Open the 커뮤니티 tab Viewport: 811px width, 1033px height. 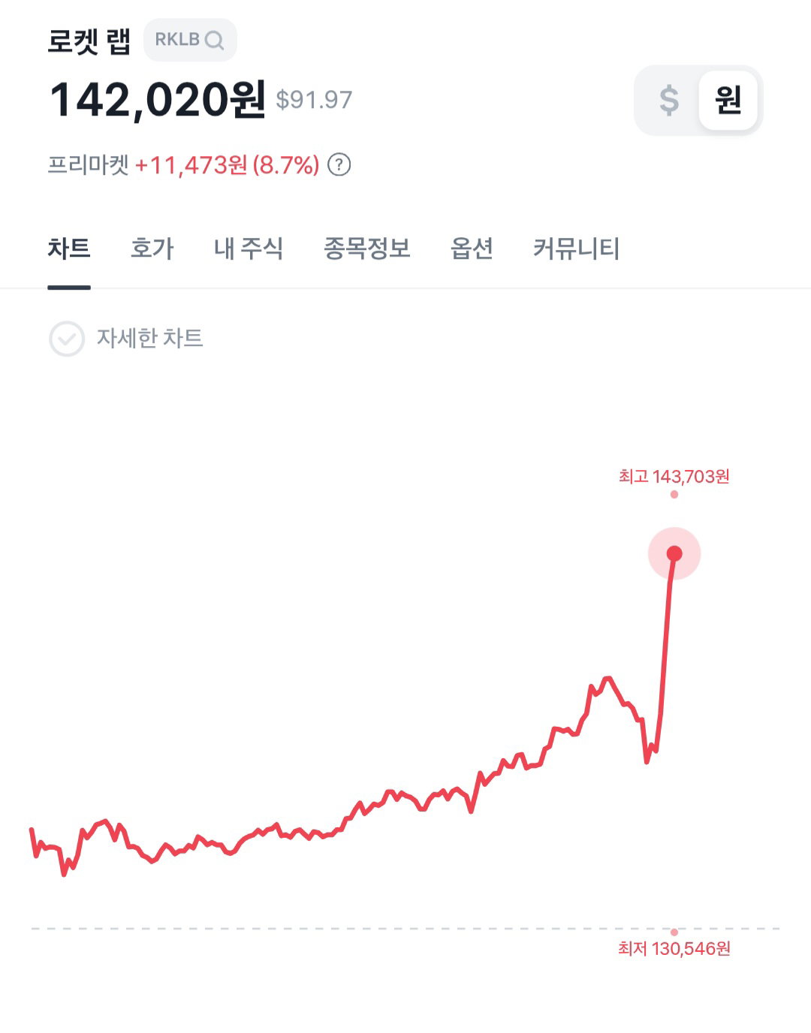(577, 248)
